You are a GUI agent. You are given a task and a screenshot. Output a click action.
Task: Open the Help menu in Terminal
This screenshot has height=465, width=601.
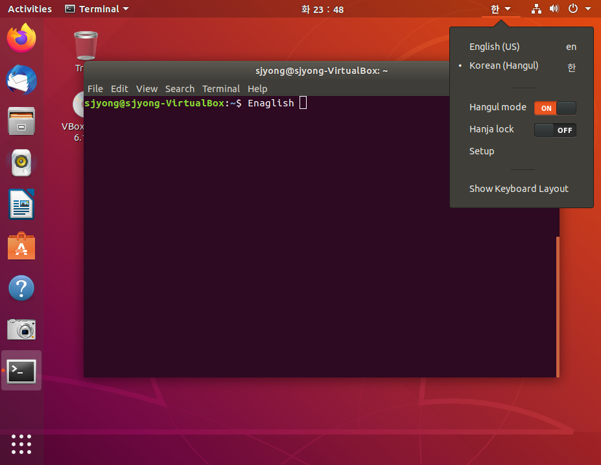(x=257, y=89)
